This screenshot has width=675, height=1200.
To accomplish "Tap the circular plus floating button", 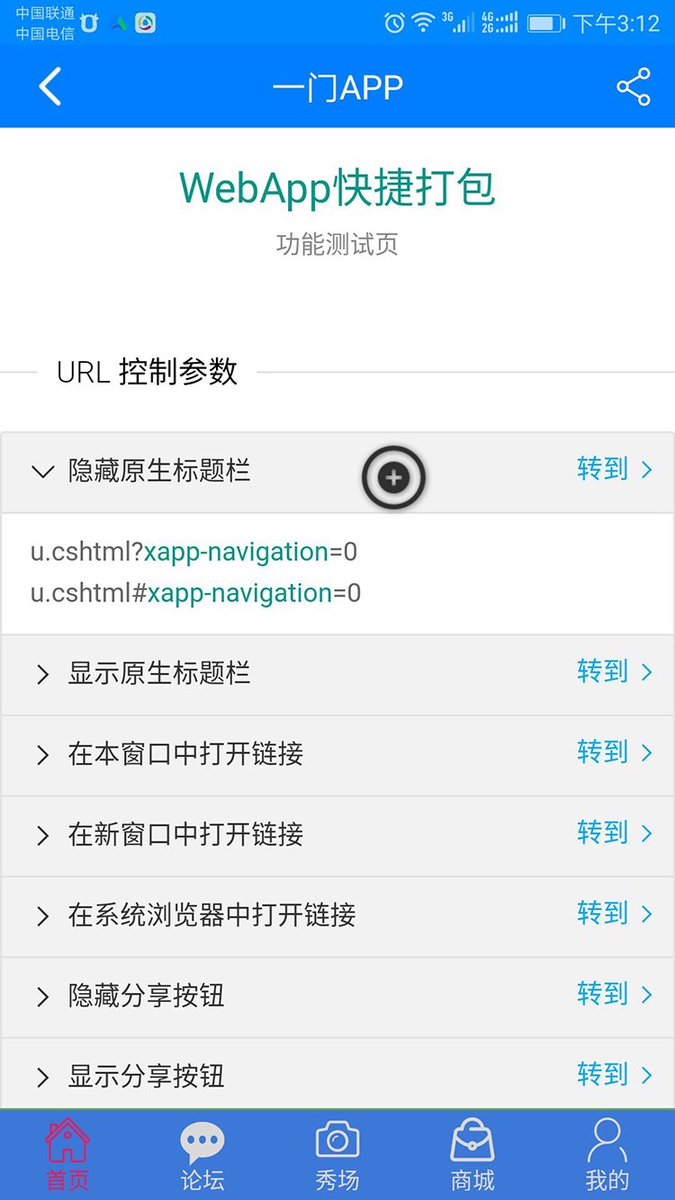I will (x=393, y=478).
